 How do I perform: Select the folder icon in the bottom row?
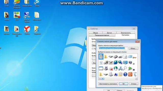101,74
